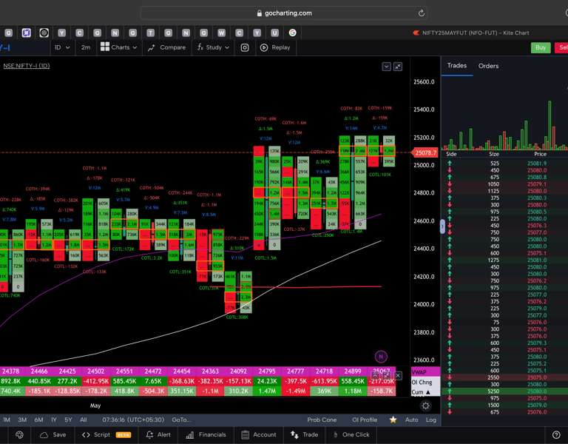Image resolution: width=568 pixels, height=444 pixels.
Task: Click the red Sell button
Action: pyautogui.click(x=562, y=47)
